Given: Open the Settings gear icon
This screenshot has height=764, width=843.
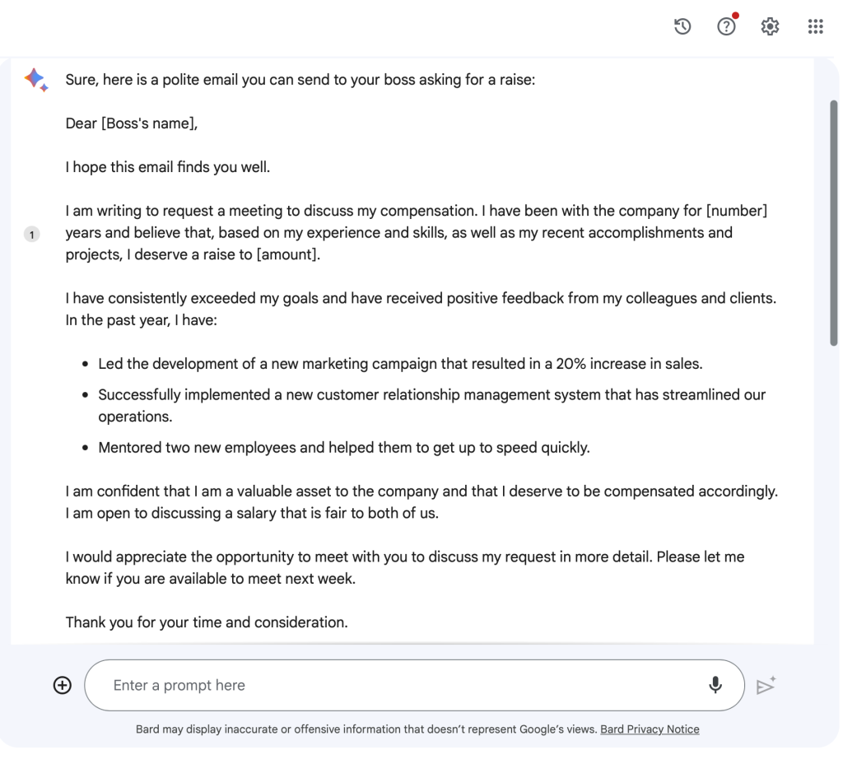Looking at the screenshot, I should (770, 27).
